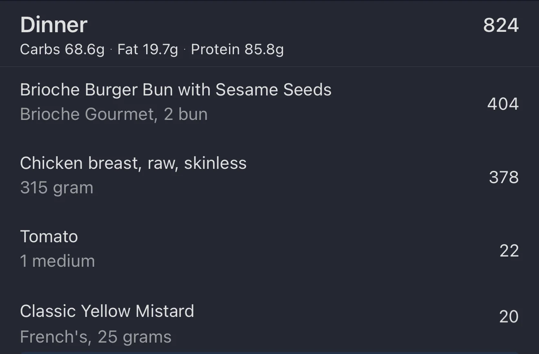Viewport: 539px width, 354px height.
Task: Tap the Fat 19.7g macro label
Action: point(147,50)
